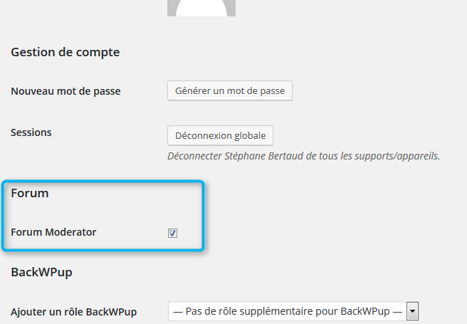Click the blue highlight border around Forum
The width and height of the screenshot is (467, 324).
point(103,181)
